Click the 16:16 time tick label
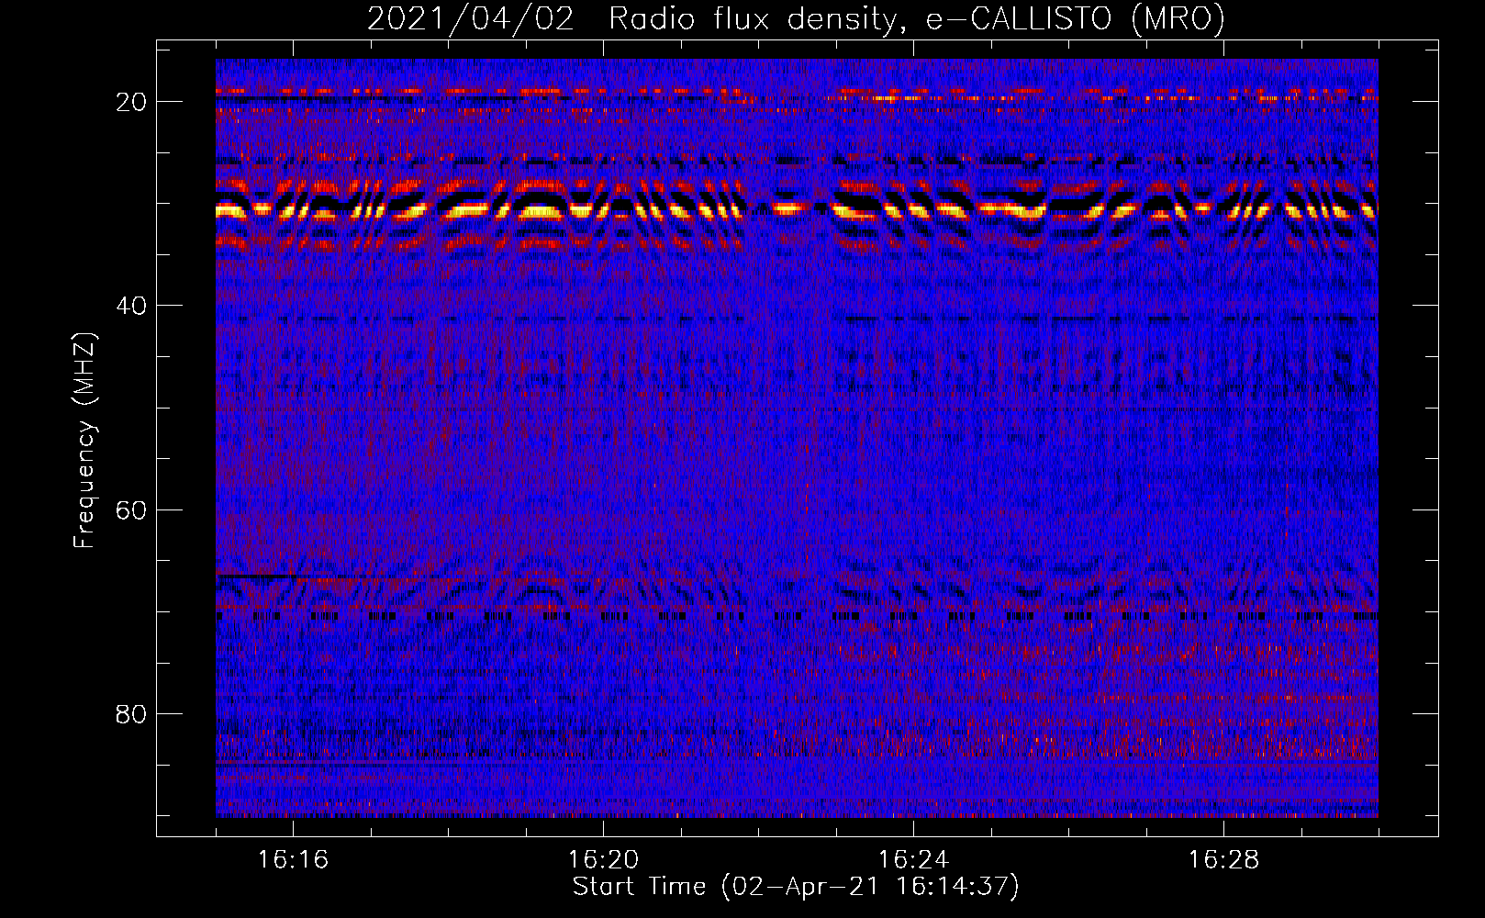The image size is (1485, 918). (x=293, y=859)
